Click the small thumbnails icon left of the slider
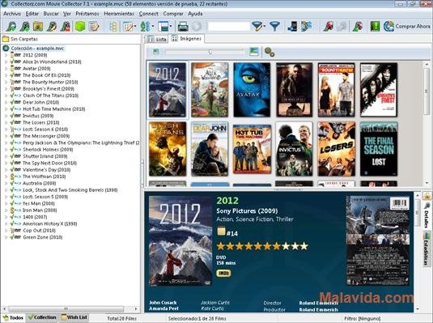The image size is (433, 323). coord(156,52)
